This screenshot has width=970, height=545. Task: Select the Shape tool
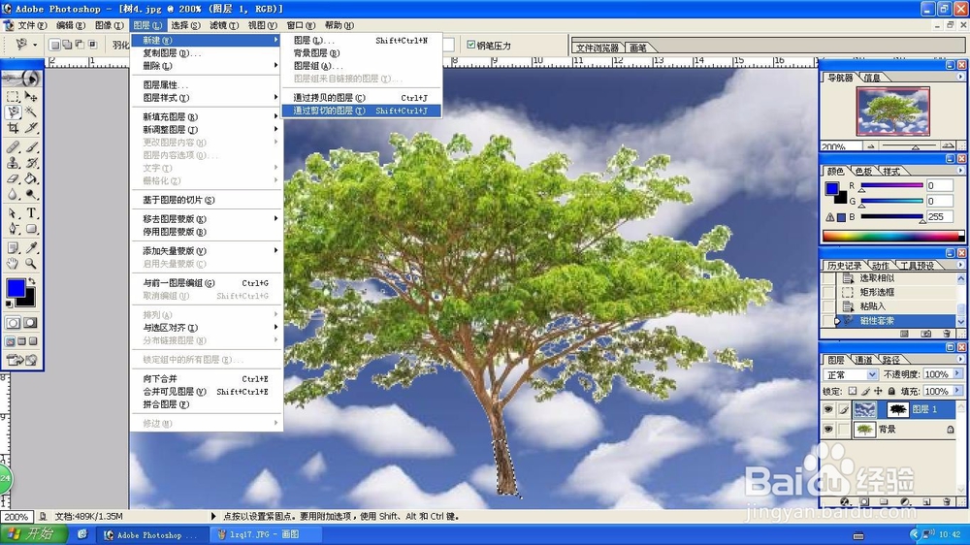[x=31, y=229]
